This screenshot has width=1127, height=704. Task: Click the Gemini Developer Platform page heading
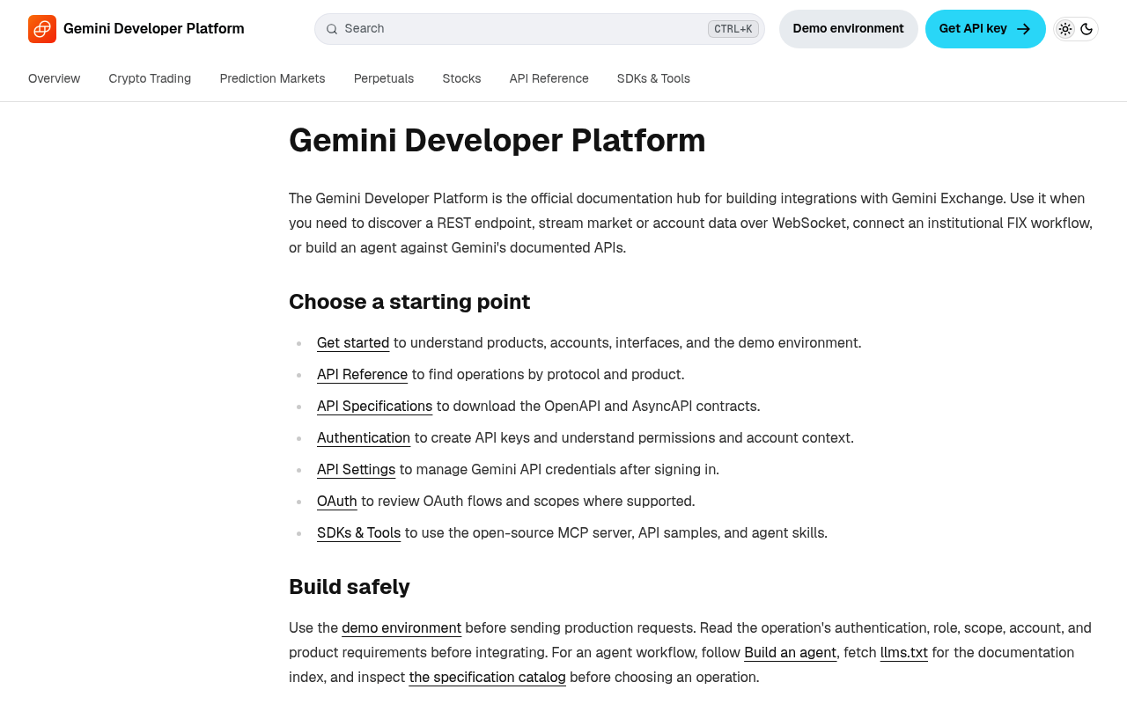pyautogui.click(x=497, y=141)
